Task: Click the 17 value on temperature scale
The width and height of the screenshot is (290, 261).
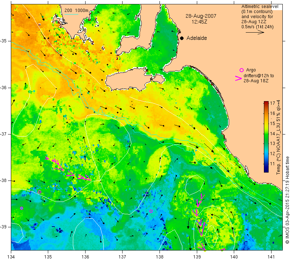Action: (273, 103)
